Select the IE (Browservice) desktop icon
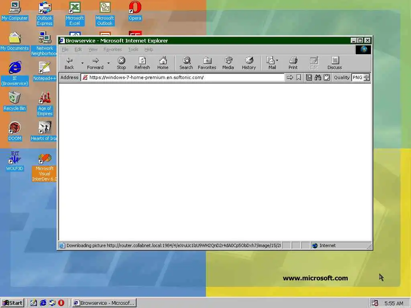This screenshot has height=308, width=411. (15, 74)
